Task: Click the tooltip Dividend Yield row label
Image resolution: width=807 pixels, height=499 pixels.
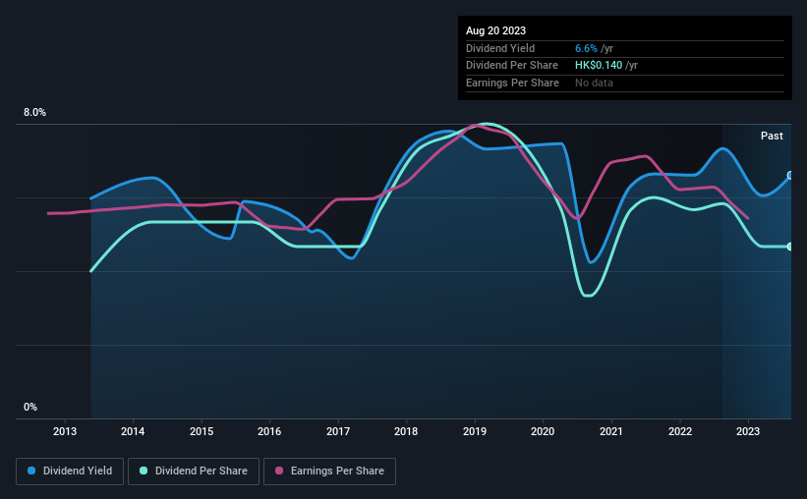Action: [500, 48]
